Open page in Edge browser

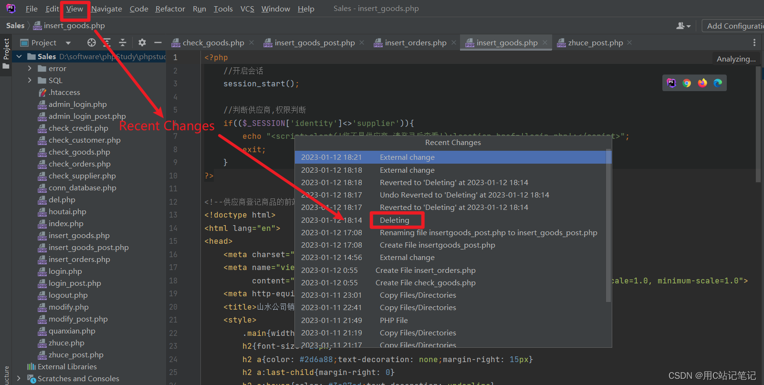pyautogui.click(x=718, y=83)
